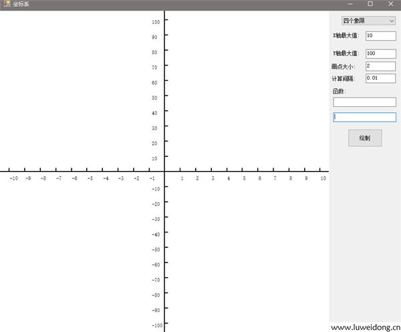Click the www.luweidong.cn watermark link
The height and width of the screenshot is (332, 401).
365,327
